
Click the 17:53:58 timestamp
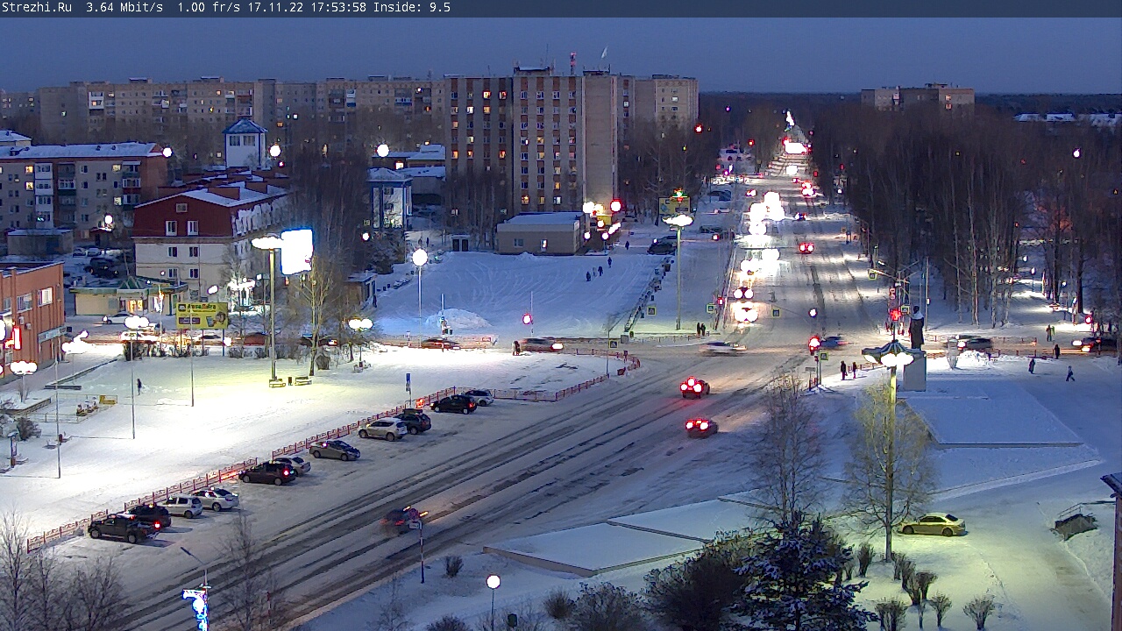click(x=338, y=7)
